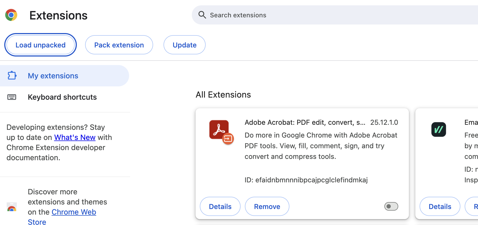Visit the Chrome Web Store link
478x225 pixels.
pos(74,212)
